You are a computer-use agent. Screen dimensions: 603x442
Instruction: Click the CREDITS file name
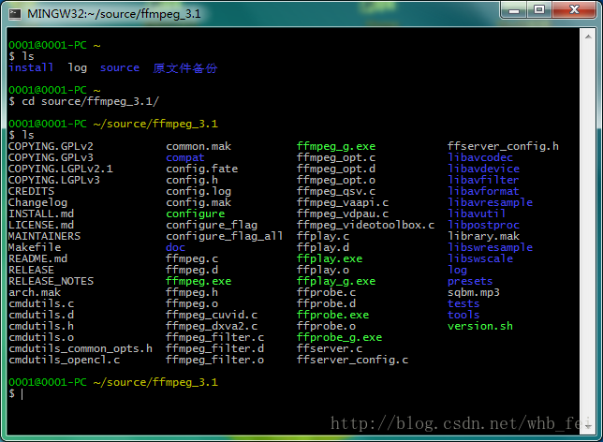pyautogui.click(x=32, y=191)
